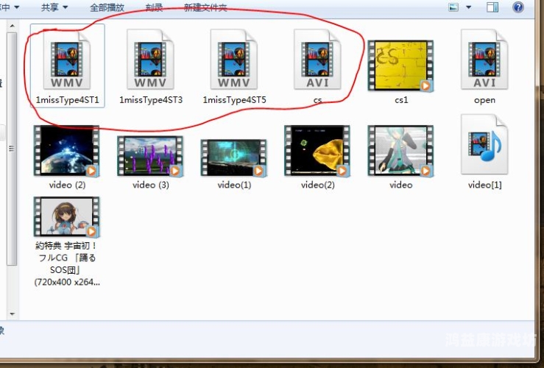
Task: Click the scrollbar down arrow
Action: tap(12, 314)
